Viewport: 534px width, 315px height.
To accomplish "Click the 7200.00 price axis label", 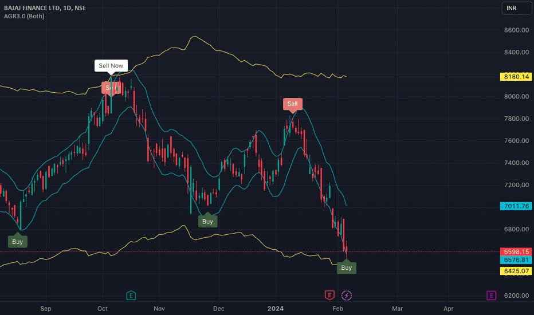I will coord(516,185).
